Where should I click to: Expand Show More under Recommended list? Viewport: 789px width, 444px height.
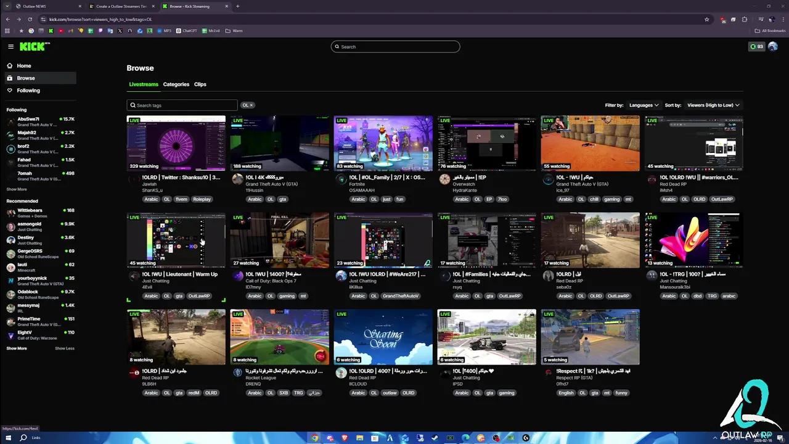[17, 348]
